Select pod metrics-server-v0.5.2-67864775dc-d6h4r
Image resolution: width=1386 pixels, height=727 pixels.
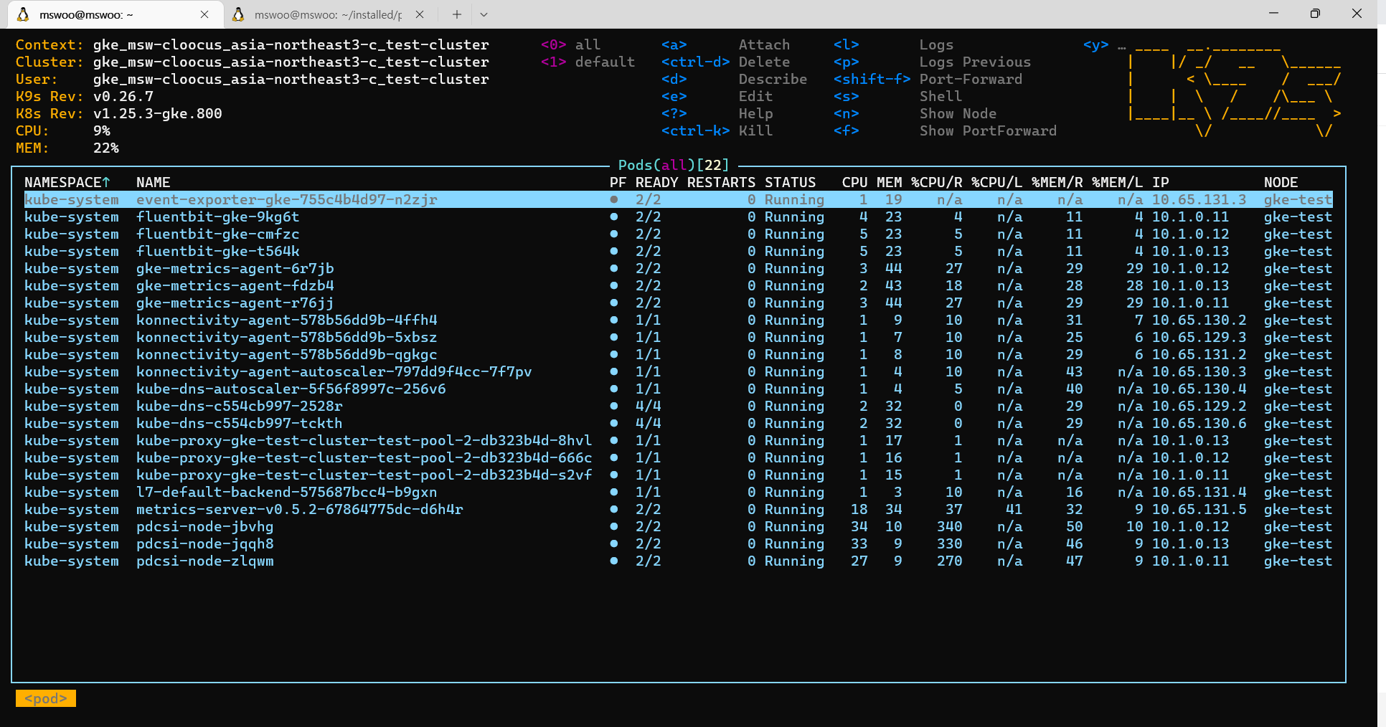[678, 509]
